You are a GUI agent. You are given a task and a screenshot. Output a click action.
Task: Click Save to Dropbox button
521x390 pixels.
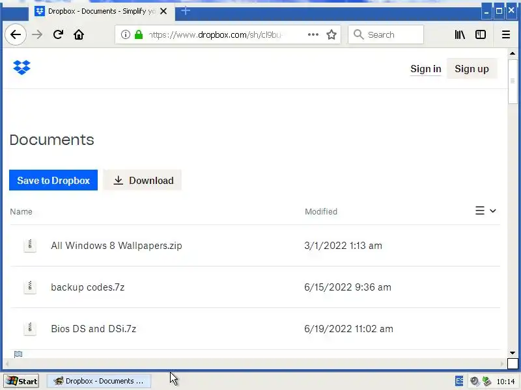[53, 180]
